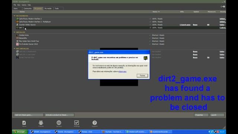Click the Properties button

pos(201,115)
